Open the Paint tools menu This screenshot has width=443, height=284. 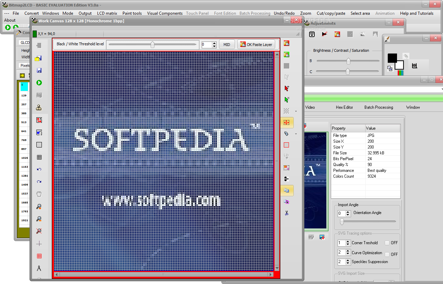[132, 13]
